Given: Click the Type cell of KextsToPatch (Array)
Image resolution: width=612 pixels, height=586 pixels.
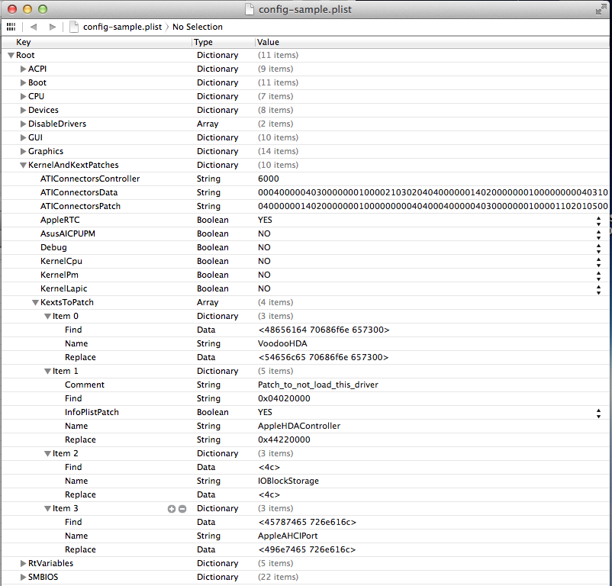Looking at the screenshot, I should click(x=208, y=302).
